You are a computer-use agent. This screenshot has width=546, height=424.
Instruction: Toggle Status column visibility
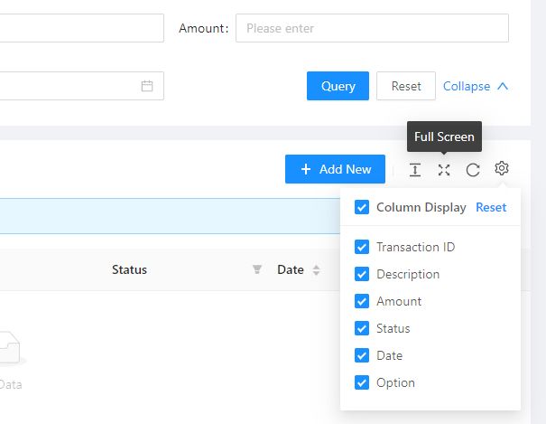[x=362, y=328]
